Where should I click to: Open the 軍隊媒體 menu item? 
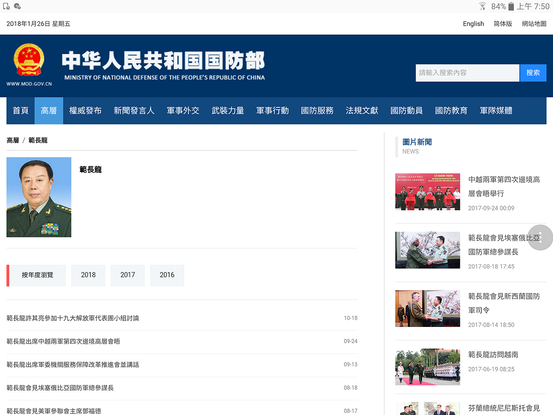(x=496, y=111)
